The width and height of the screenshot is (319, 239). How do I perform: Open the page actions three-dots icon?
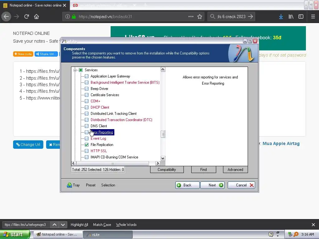click(x=191, y=16)
